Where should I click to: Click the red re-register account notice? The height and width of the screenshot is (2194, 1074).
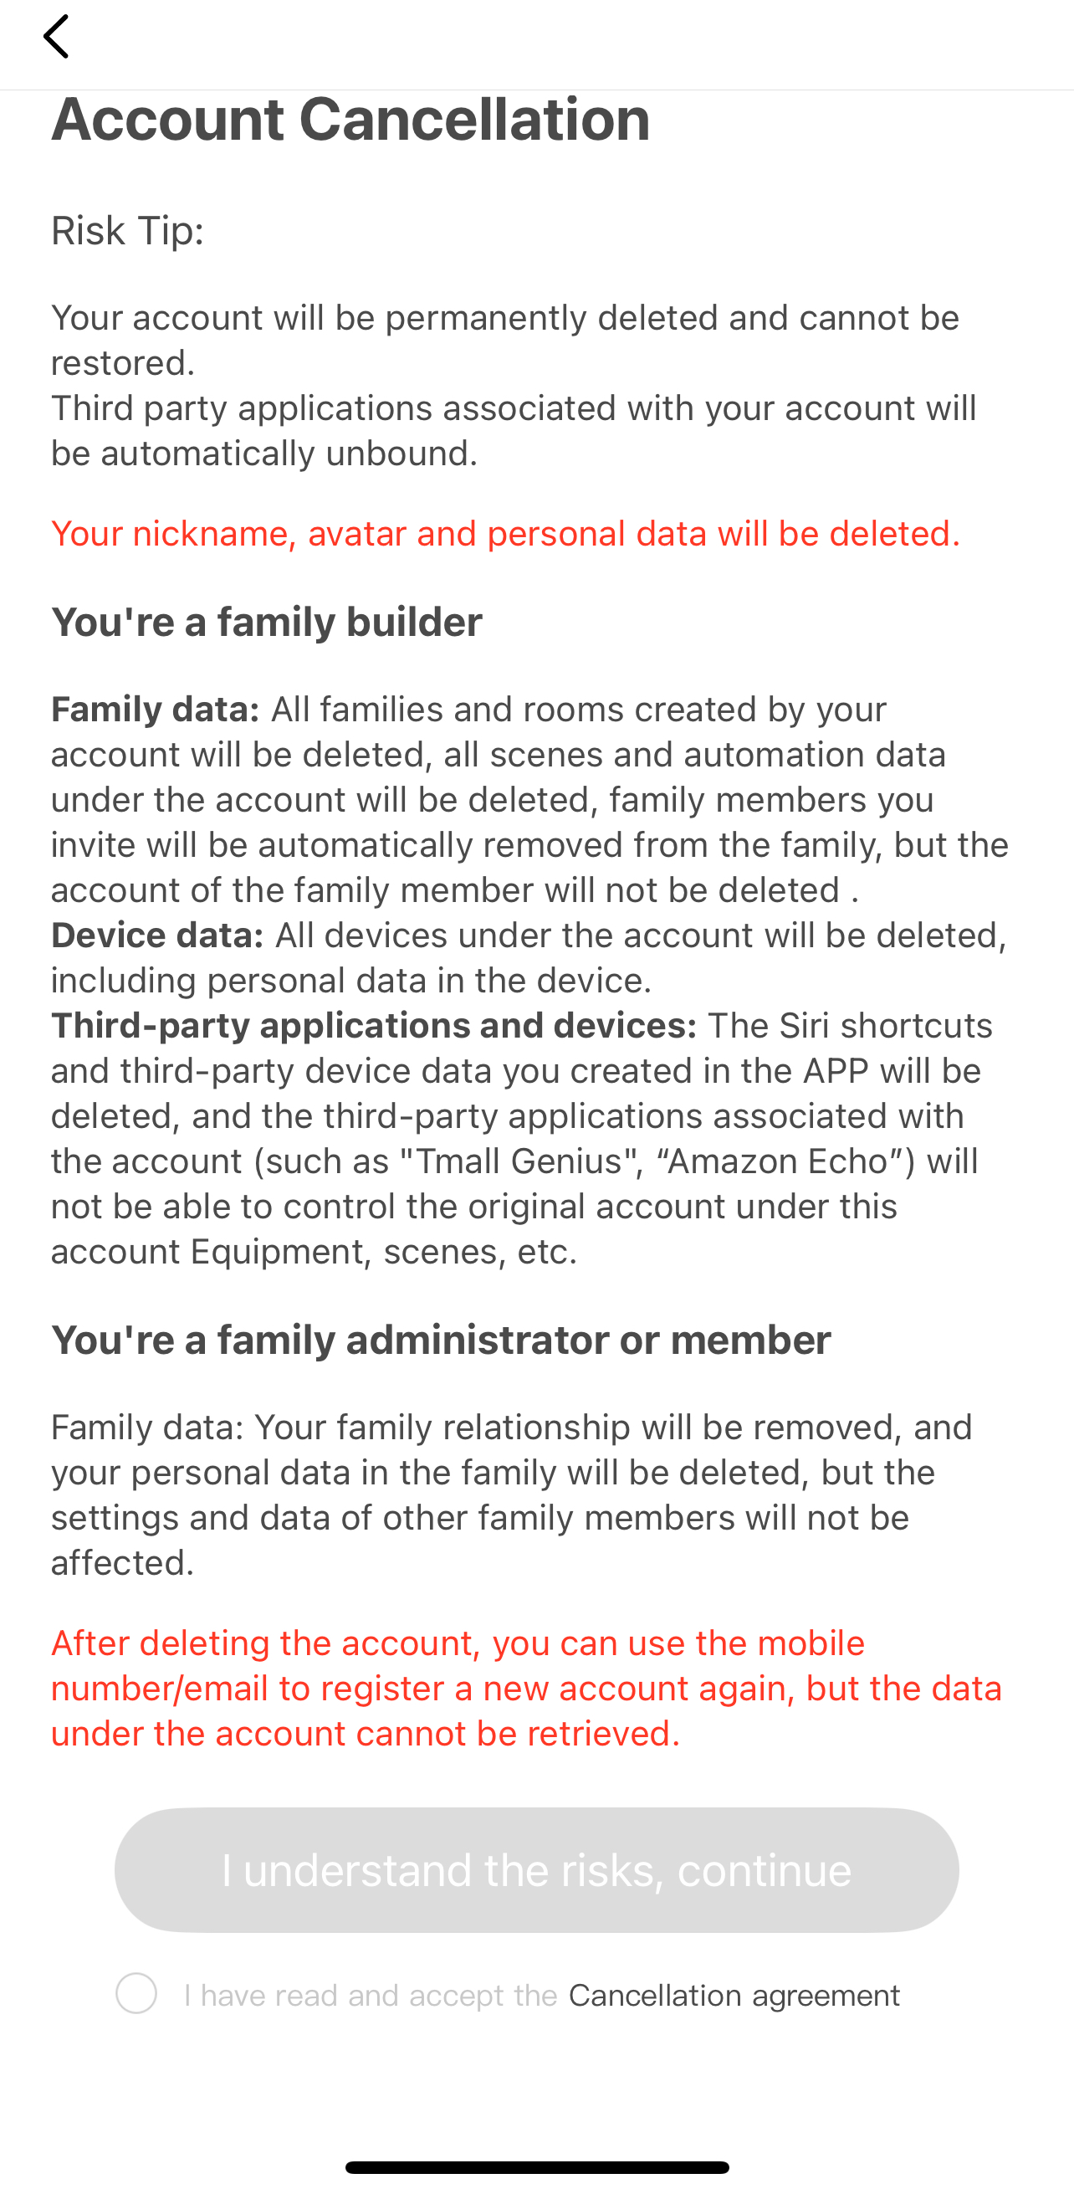click(525, 1688)
